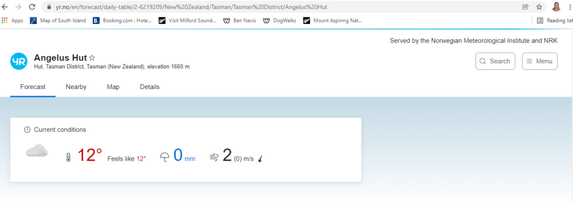Open the Reading list

(555, 21)
